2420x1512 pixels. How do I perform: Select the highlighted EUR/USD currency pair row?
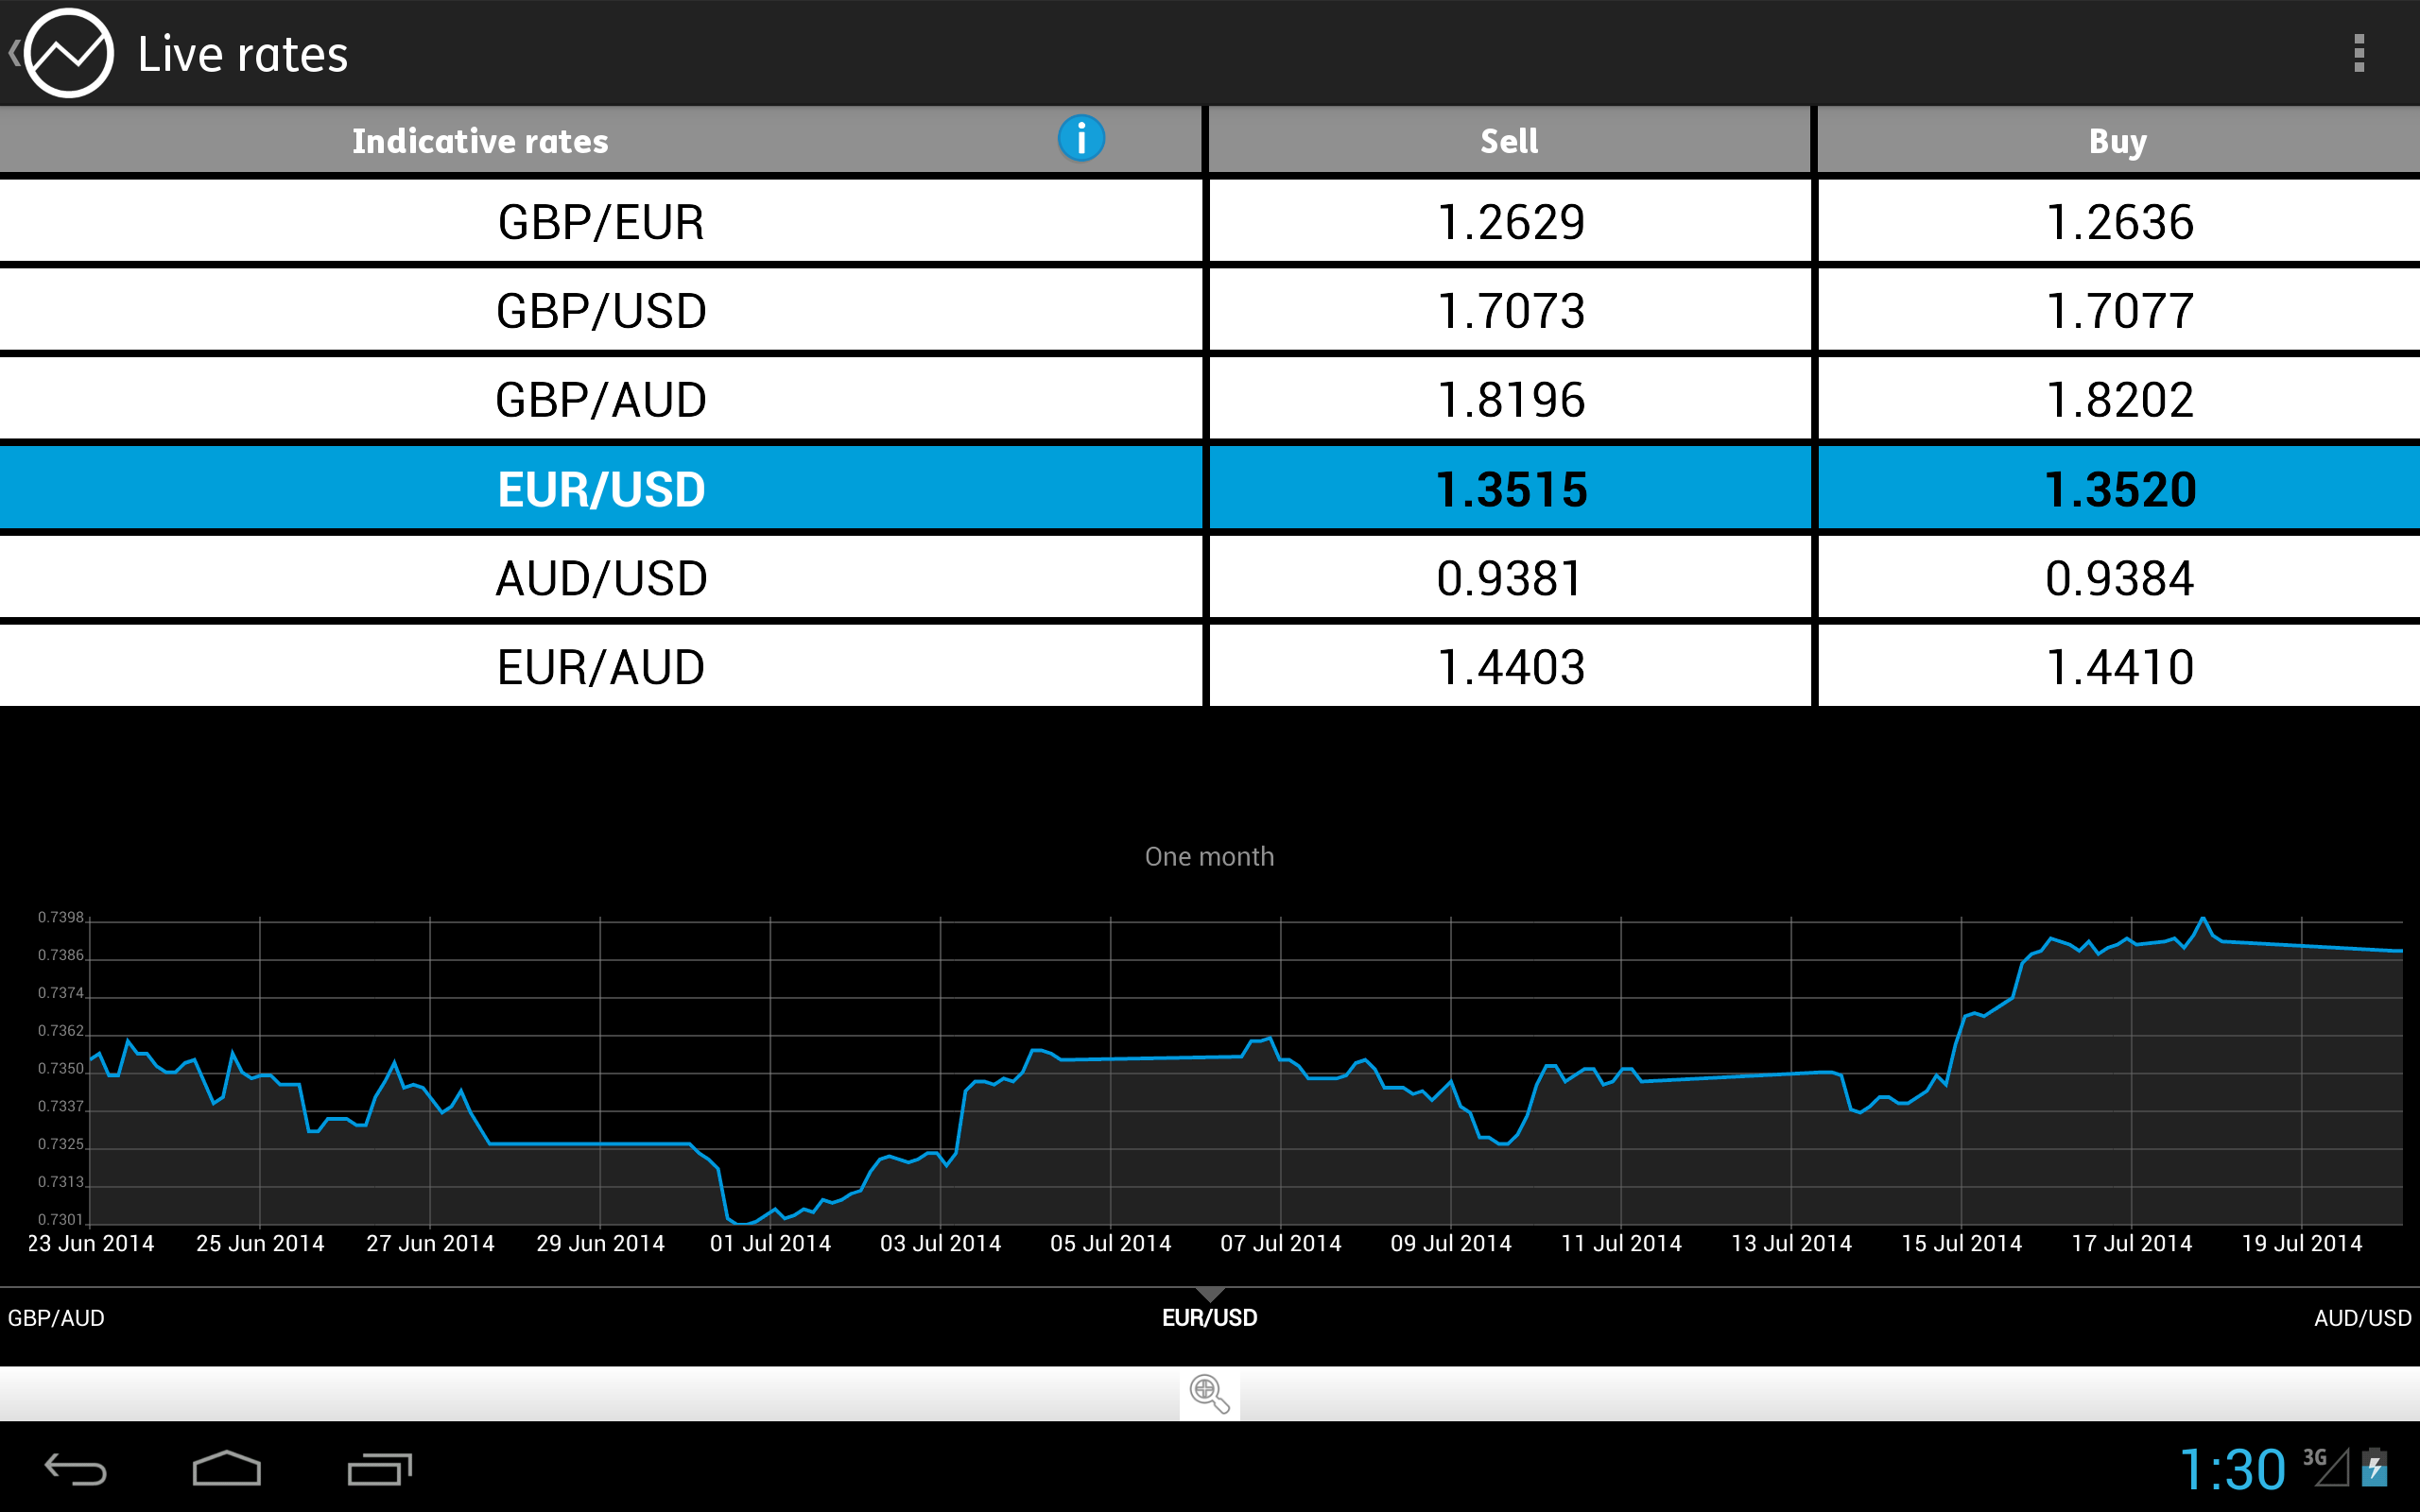click(602, 487)
